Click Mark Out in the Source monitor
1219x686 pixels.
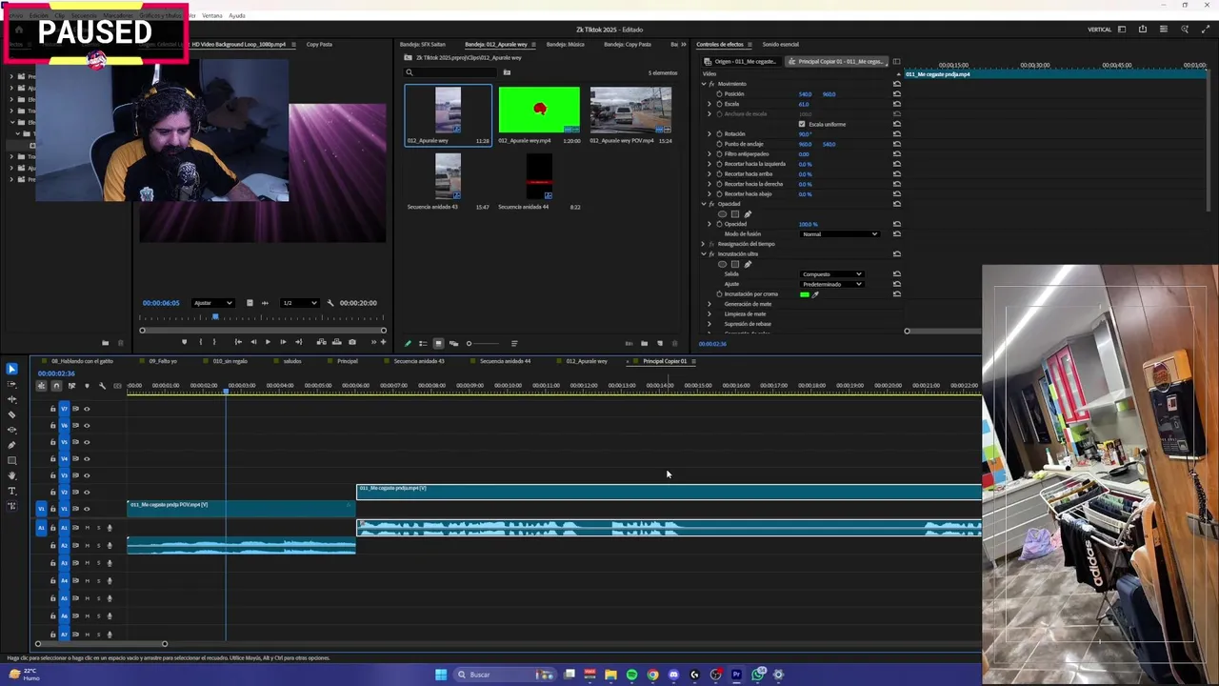214,342
